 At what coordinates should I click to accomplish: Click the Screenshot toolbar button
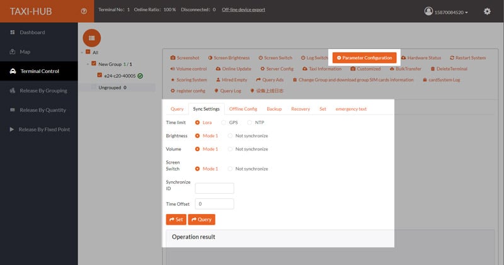pos(185,58)
